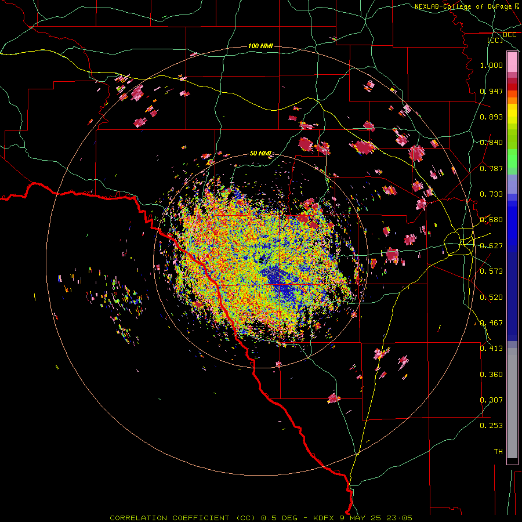Click the 'DCC' label above the color scale
522x522 pixels.
click(x=509, y=35)
